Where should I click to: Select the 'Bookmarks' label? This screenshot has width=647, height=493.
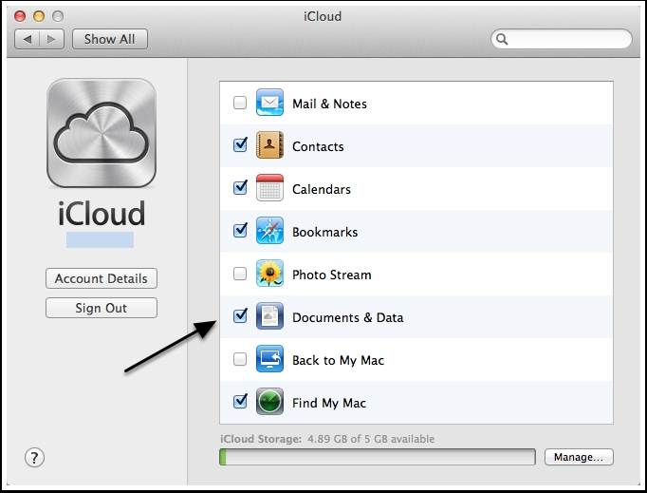[324, 232]
